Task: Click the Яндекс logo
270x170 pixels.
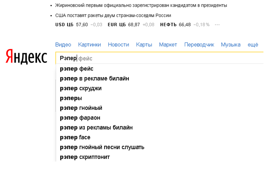Action: (x=26, y=57)
